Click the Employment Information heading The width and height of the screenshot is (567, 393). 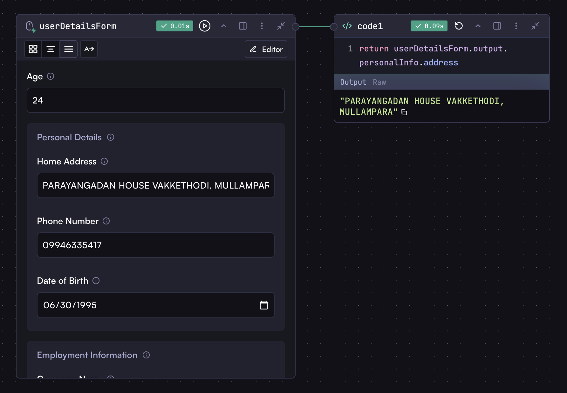coord(87,355)
